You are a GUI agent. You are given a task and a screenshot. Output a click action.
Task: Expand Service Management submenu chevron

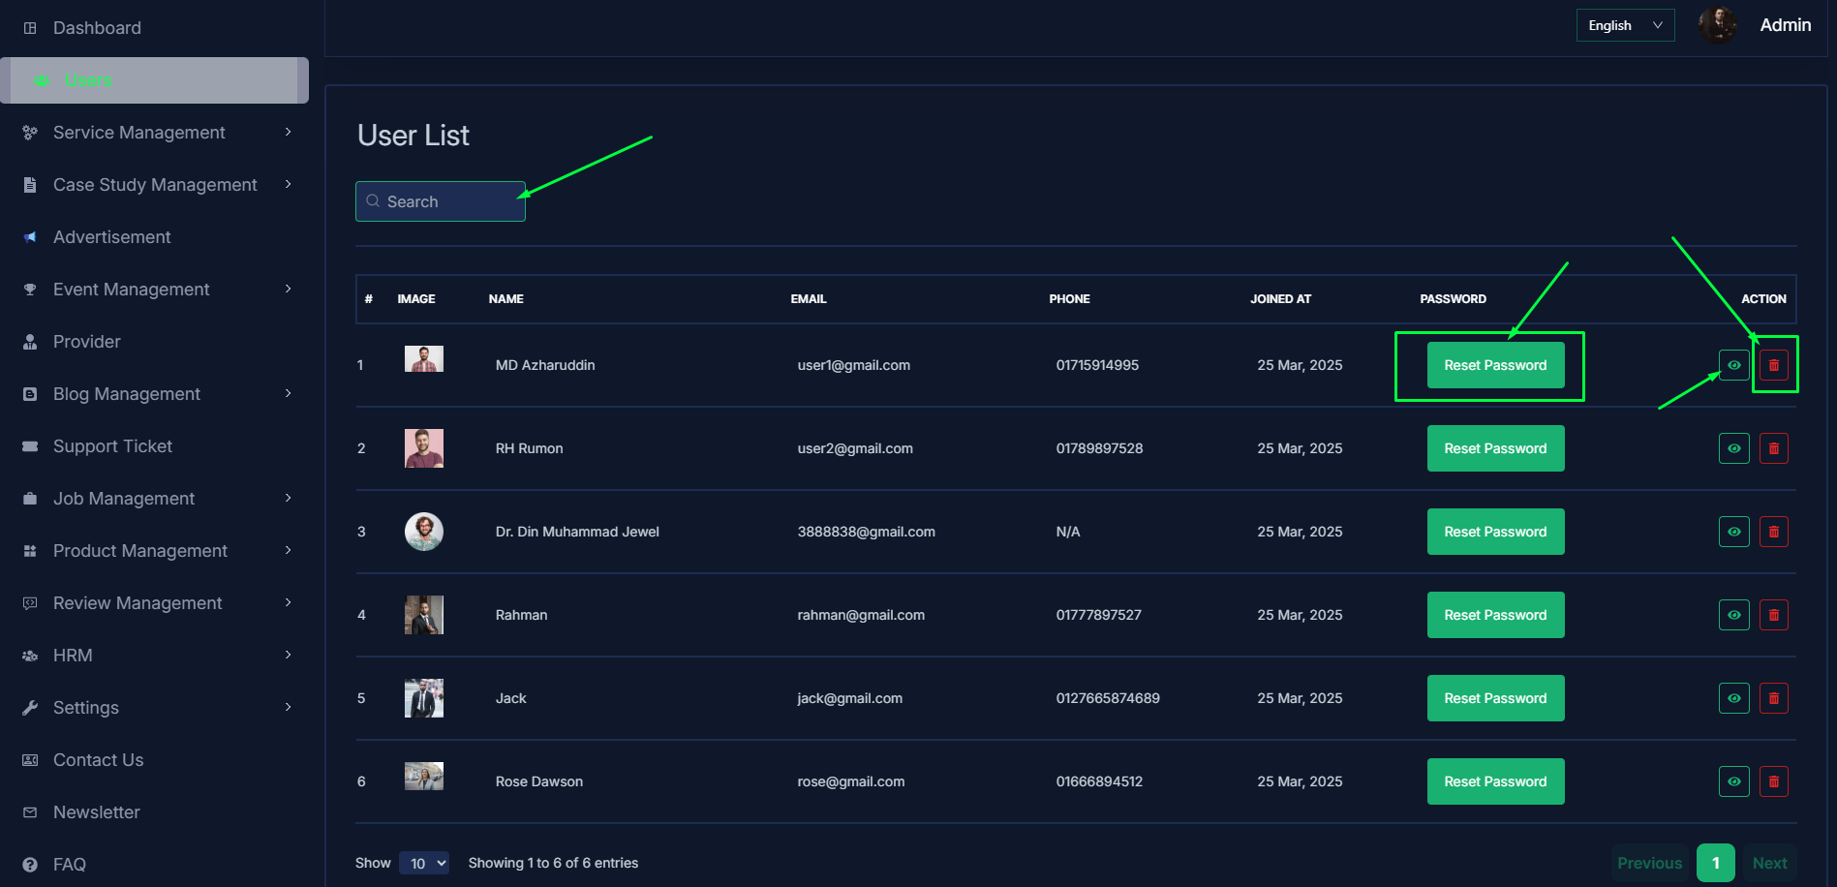289,132
